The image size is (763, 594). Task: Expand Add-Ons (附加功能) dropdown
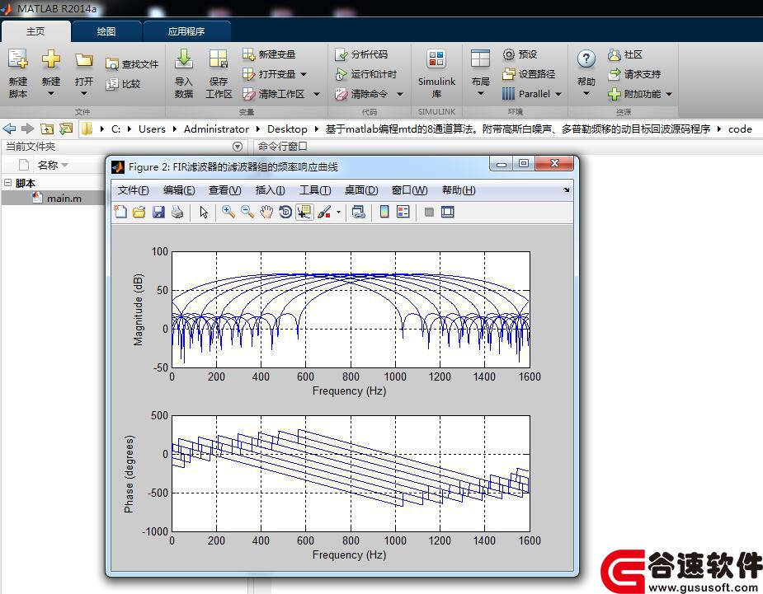[669, 94]
